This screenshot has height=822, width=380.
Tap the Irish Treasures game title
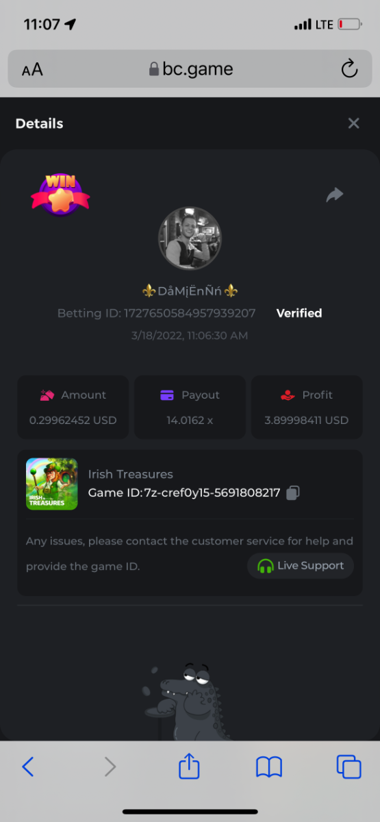(x=131, y=474)
